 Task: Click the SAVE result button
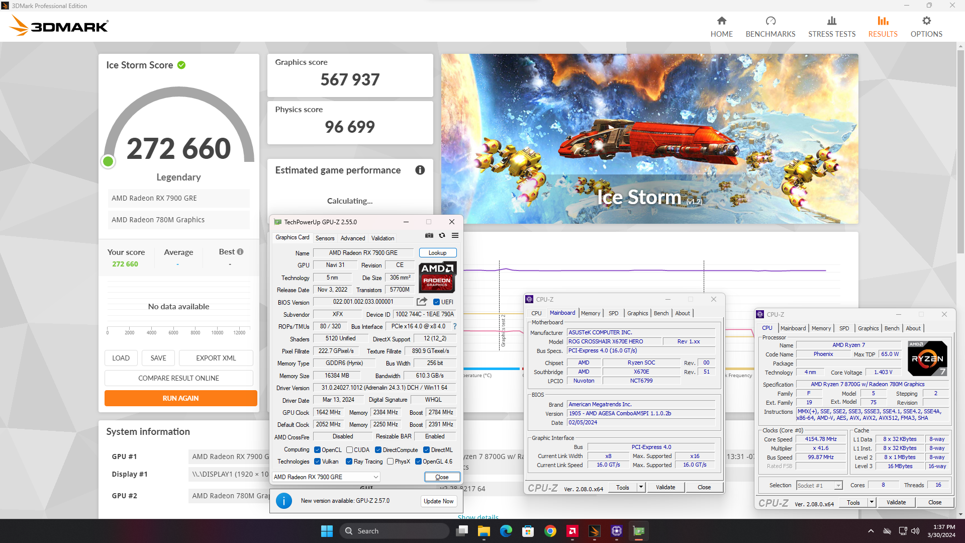(x=158, y=358)
